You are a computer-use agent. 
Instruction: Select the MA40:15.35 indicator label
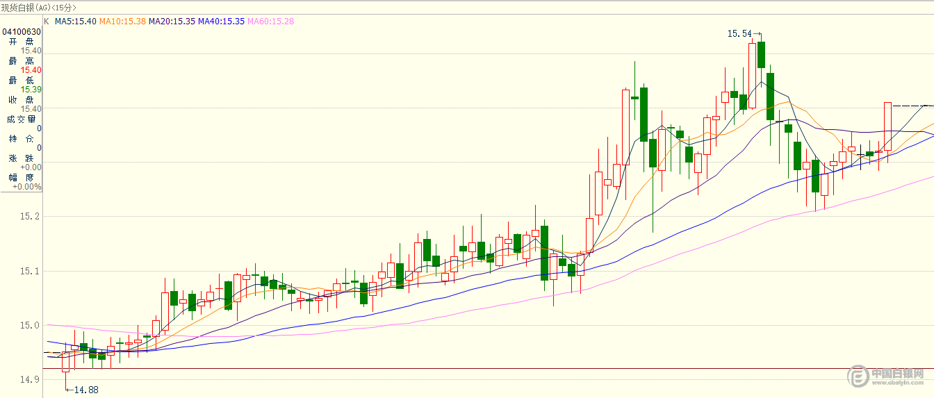[x=222, y=22]
